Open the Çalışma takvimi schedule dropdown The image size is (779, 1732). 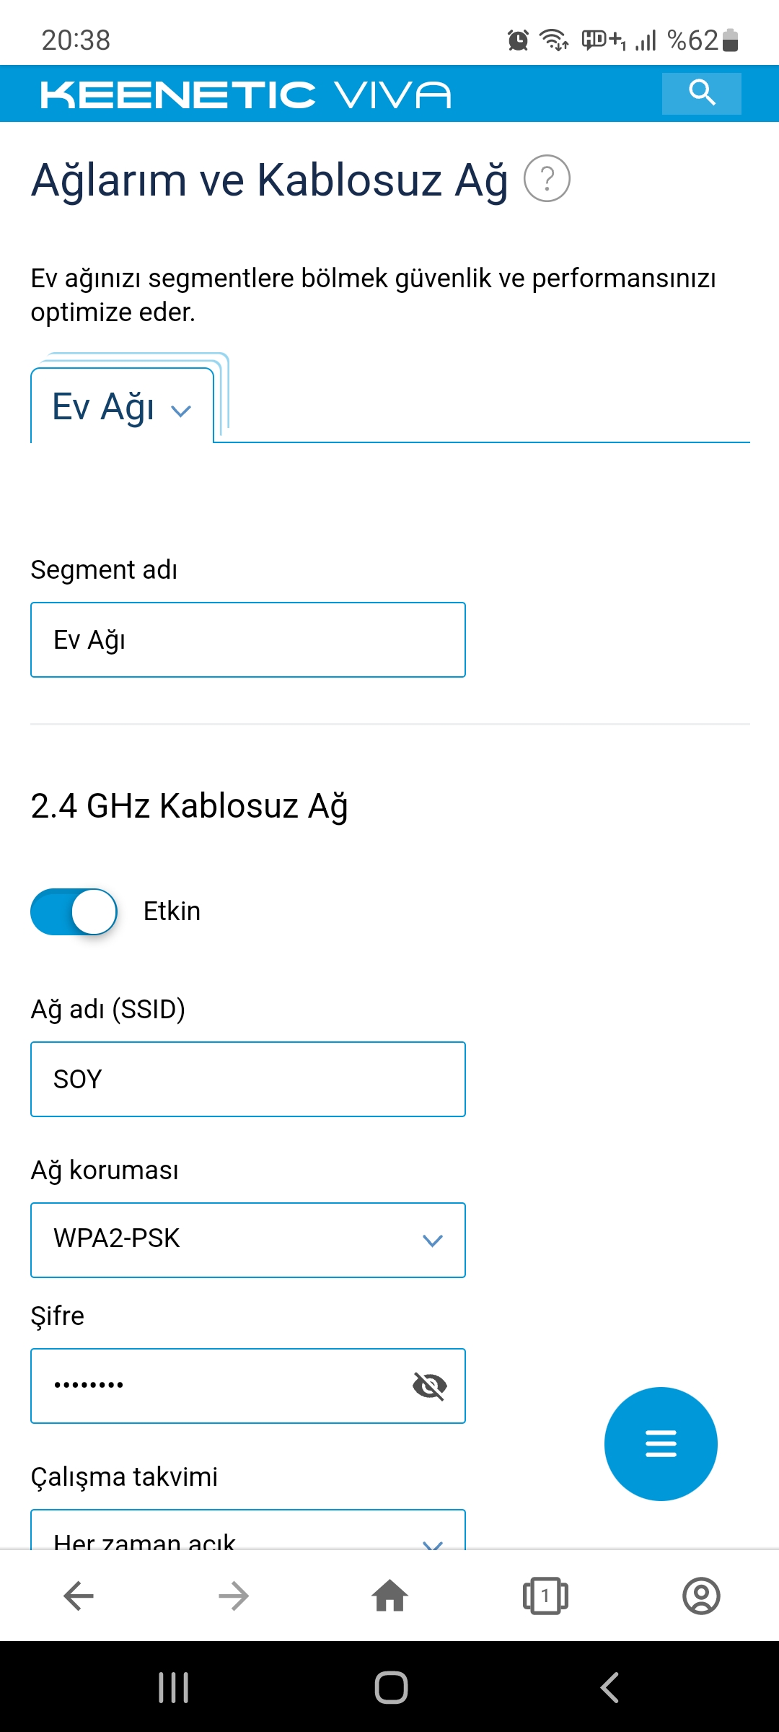click(x=248, y=1530)
